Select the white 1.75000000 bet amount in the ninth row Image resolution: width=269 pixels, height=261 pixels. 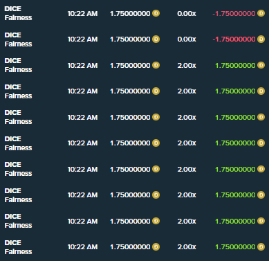(130, 221)
